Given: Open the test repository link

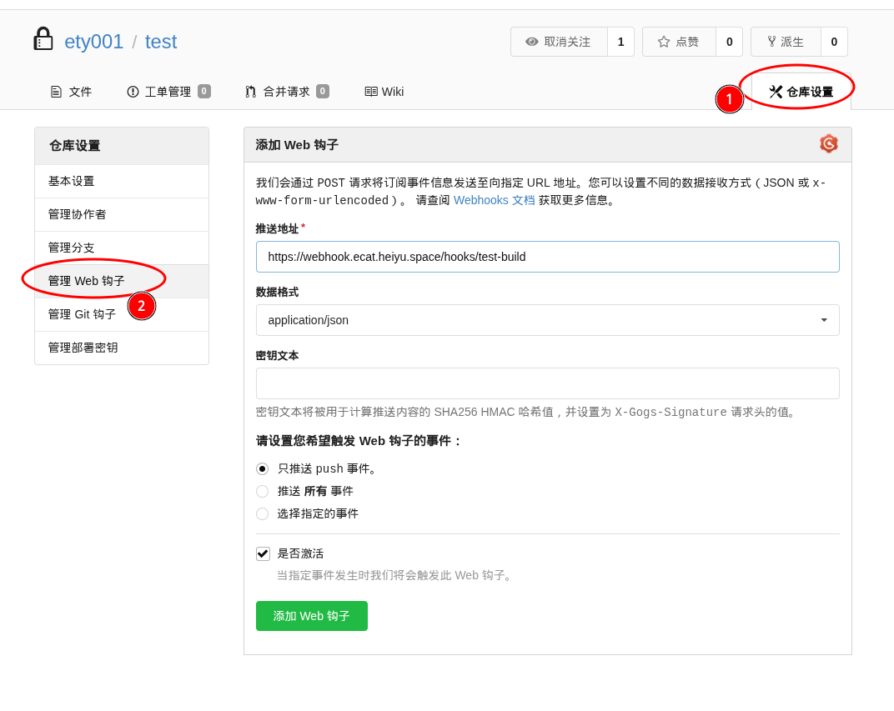Looking at the screenshot, I should (x=161, y=42).
